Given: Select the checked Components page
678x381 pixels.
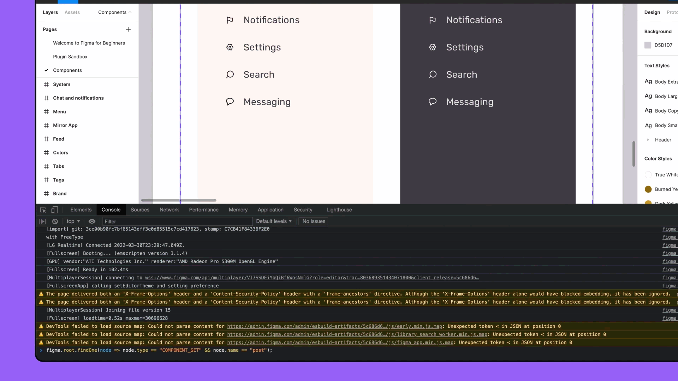Looking at the screenshot, I should (67, 70).
